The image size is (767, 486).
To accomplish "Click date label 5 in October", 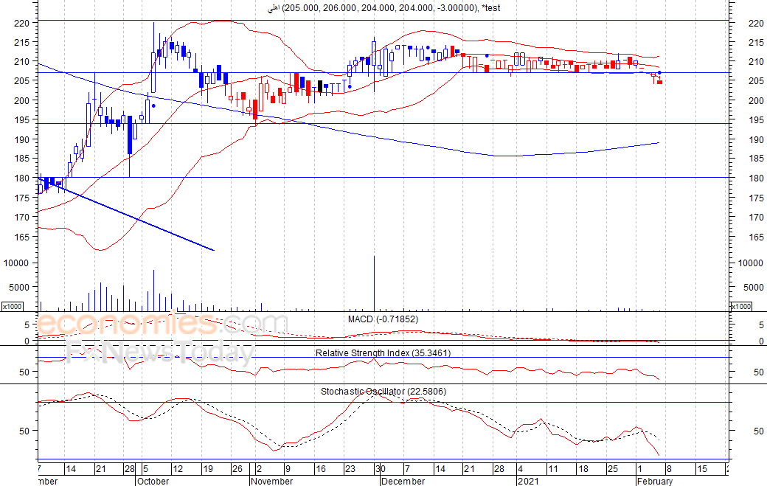I will click(145, 469).
